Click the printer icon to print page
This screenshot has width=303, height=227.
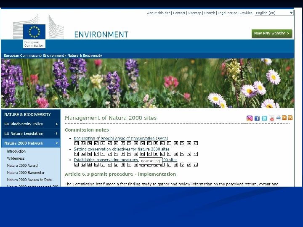click(279, 118)
